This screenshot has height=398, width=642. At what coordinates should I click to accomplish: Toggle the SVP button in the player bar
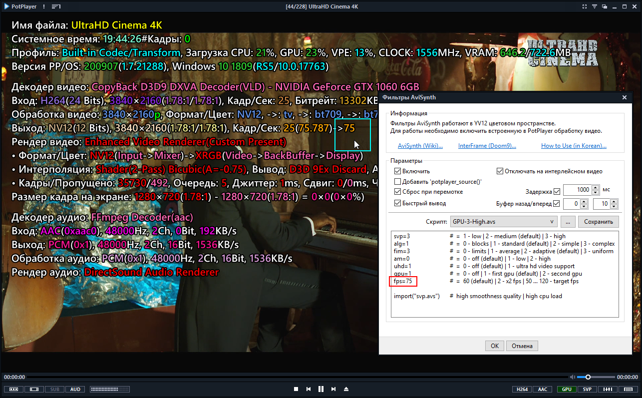click(x=587, y=389)
